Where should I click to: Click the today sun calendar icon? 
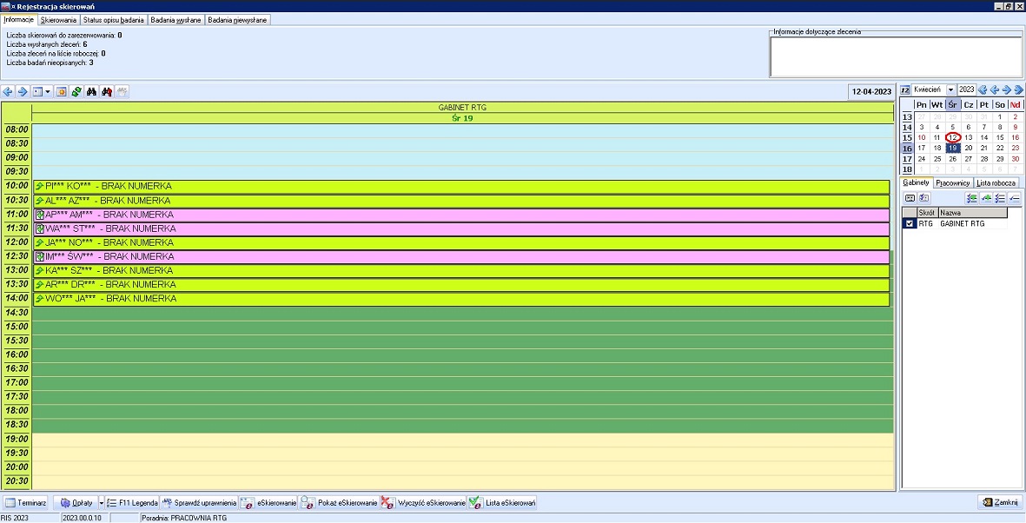click(62, 91)
